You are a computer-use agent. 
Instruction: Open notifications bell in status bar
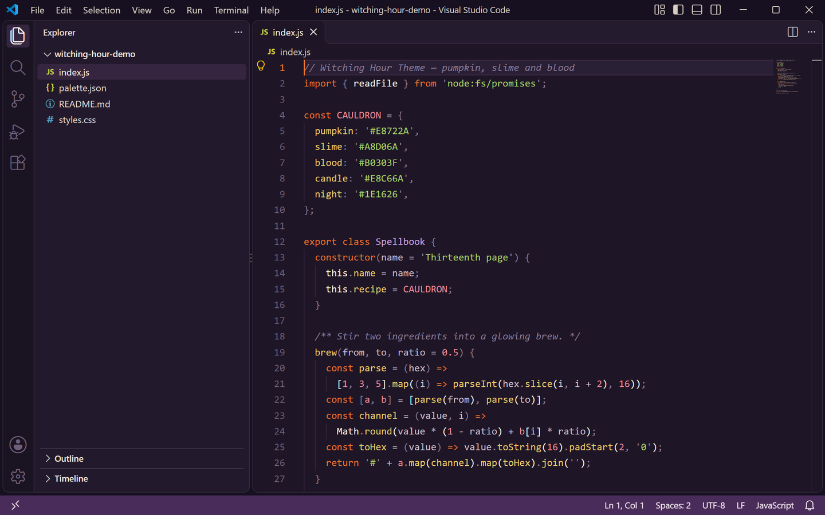(810, 505)
